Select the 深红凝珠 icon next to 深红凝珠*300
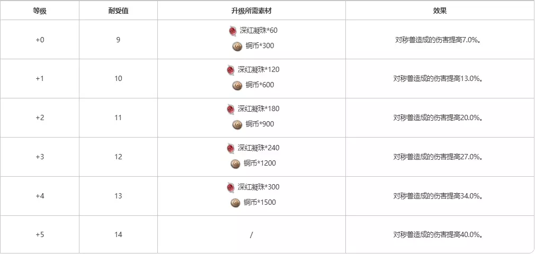535x254 pixels. [x=230, y=187]
